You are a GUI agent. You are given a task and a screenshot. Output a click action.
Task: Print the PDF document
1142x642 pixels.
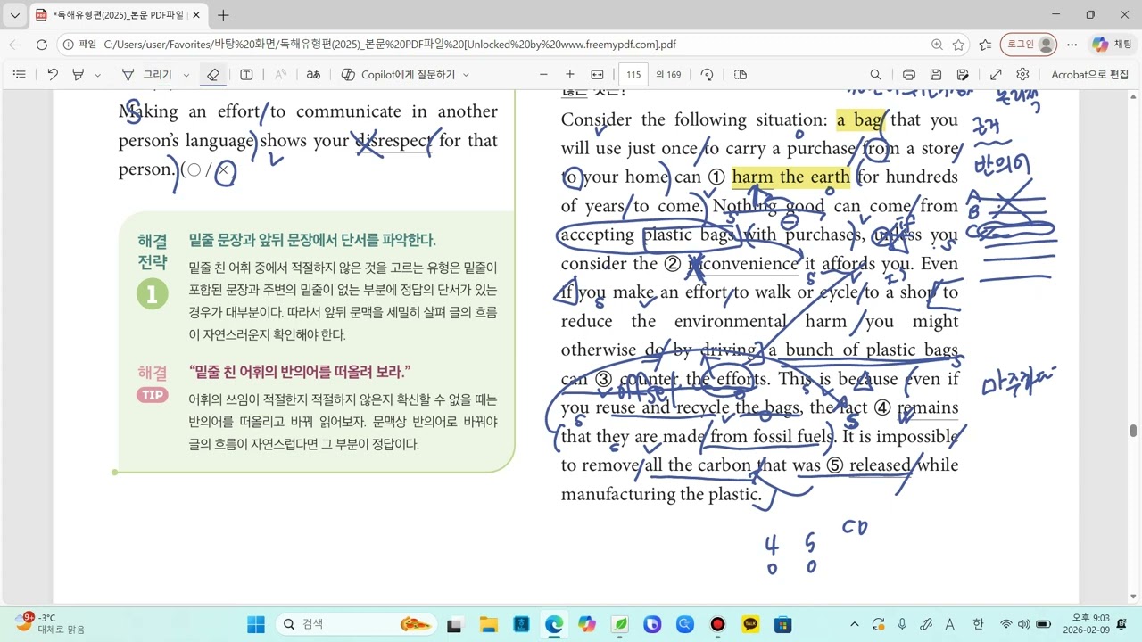pos(908,75)
